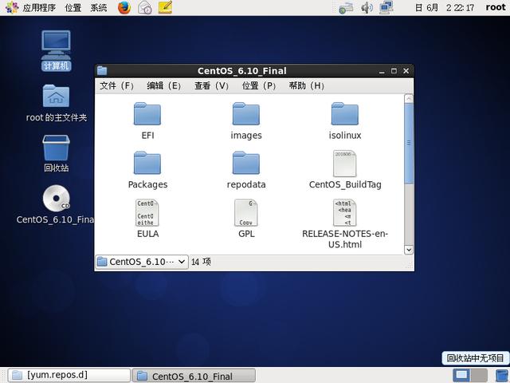
Task: Select the CentOS_BuildTag file icon
Action: 345,164
